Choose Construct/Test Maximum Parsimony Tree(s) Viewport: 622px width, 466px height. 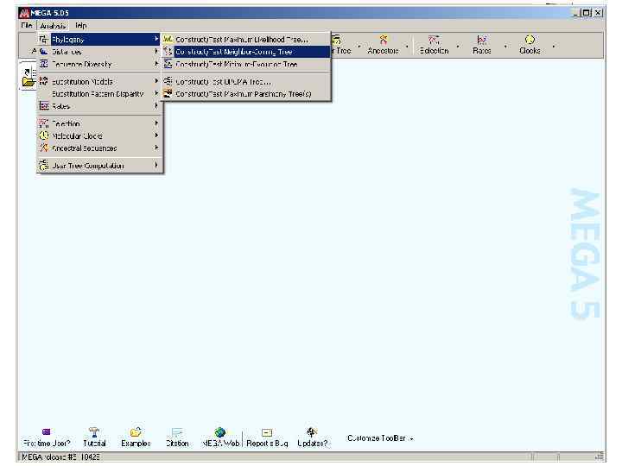click(246, 94)
